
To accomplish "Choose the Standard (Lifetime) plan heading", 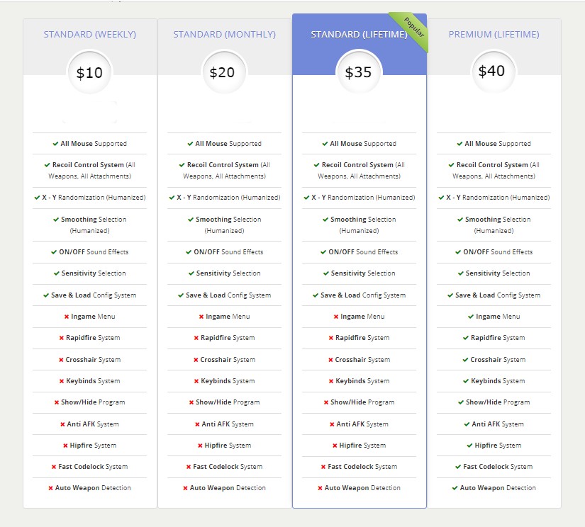I will (359, 34).
